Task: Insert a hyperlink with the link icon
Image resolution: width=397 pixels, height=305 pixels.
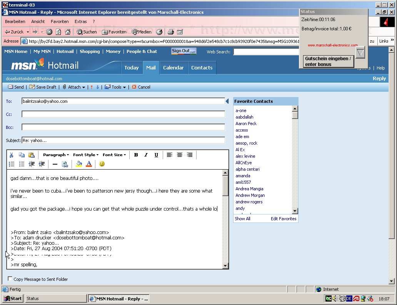Action: coord(65,164)
